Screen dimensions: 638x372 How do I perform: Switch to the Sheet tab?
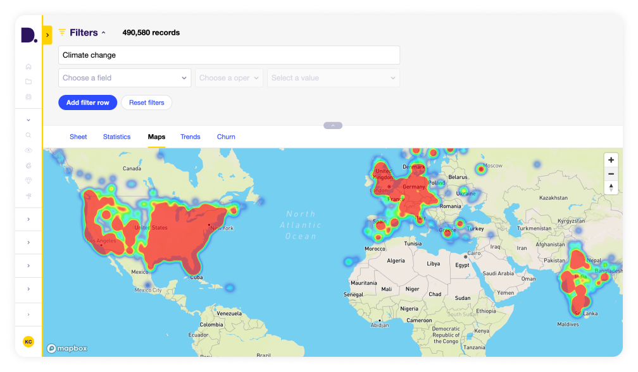click(78, 137)
